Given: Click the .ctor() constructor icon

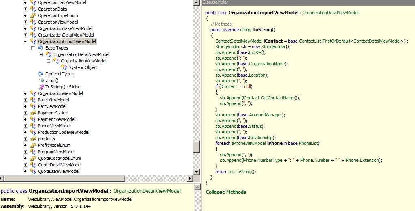Looking at the screenshot, I should (x=41, y=80).
